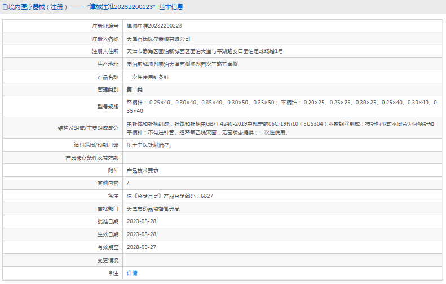Click the 详情 link in the 注 row
The image size is (446, 284).
132,273
